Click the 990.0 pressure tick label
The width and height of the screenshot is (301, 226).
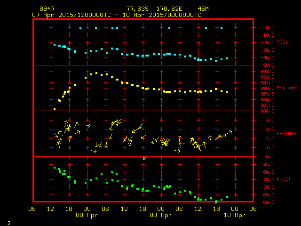tap(268, 89)
